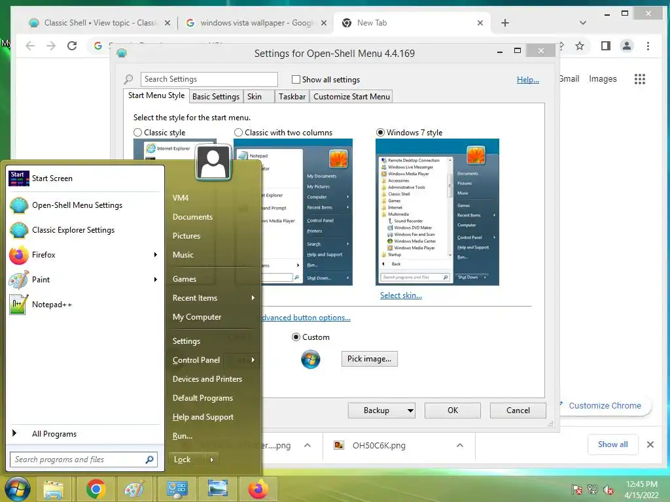The image size is (670, 502).
Task: Click the user account picture in start menu
Action: pyautogui.click(x=213, y=162)
